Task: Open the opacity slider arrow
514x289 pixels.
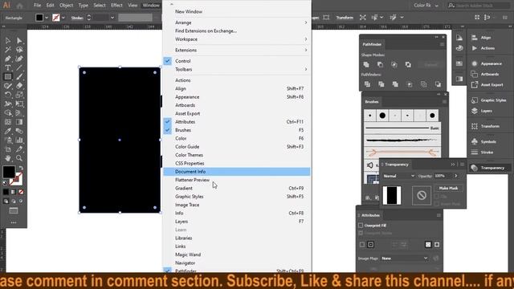Action: (x=456, y=176)
